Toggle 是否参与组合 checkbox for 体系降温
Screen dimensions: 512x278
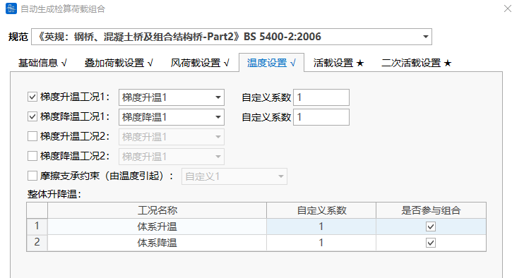[431, 243]
